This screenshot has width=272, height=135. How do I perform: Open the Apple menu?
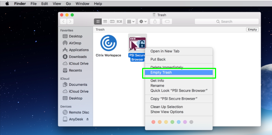(7, 4)
